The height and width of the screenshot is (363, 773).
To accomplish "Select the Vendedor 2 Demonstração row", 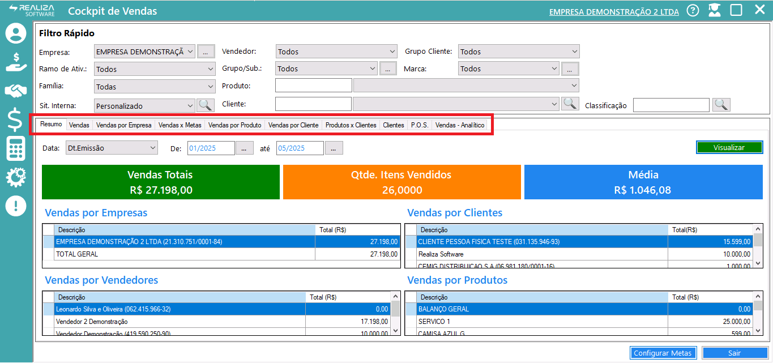I will click(217, 322).
